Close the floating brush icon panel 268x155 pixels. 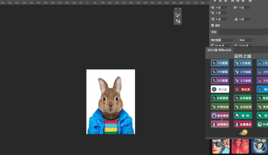click(180, 9)
